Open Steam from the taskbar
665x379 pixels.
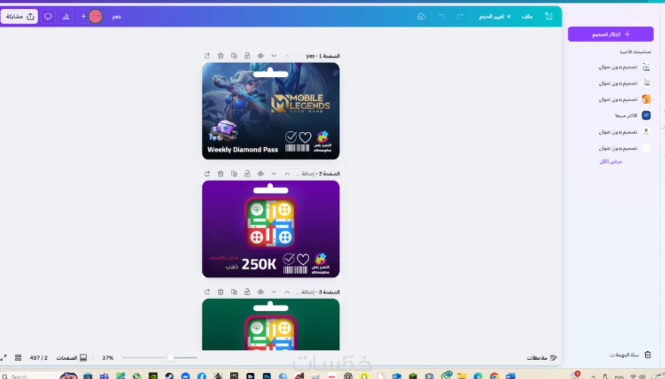169,376
